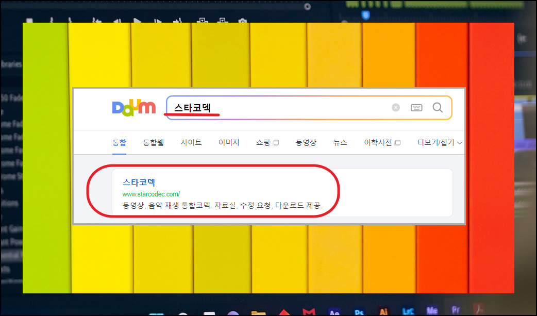Image resolution: width=537 pixels, height=316 pixels.
Task: Open Adobe Illustrator in background taskbar
Action: coord(383,311)
